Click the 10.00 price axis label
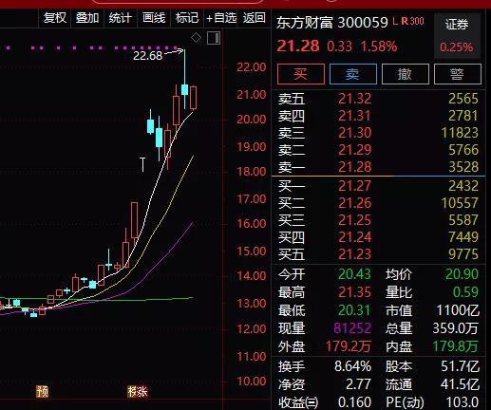 (252, 382)
